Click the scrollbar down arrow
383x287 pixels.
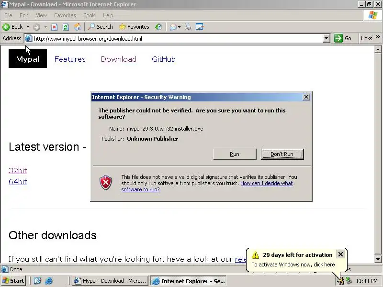click(378, 259)
